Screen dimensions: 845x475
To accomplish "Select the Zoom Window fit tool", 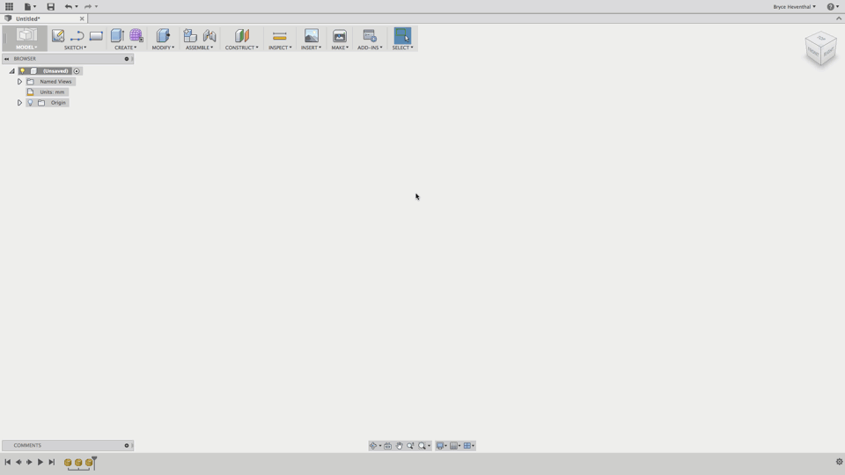I will click(x=422, y=445).
